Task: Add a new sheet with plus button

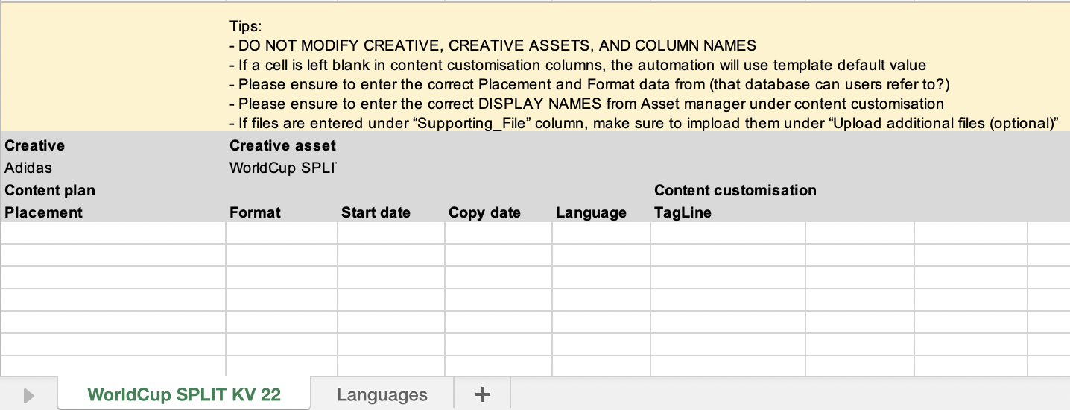Action: click(x=482, y=394)
